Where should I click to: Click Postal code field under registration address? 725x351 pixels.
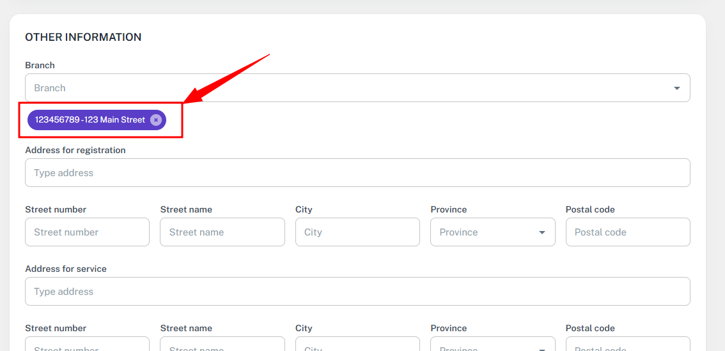(627, 232)
